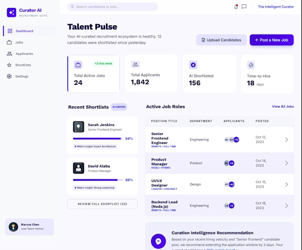Screen dimensions: 302x250
Task: Open Jobs in sidebar
Action: coord(30,42)
